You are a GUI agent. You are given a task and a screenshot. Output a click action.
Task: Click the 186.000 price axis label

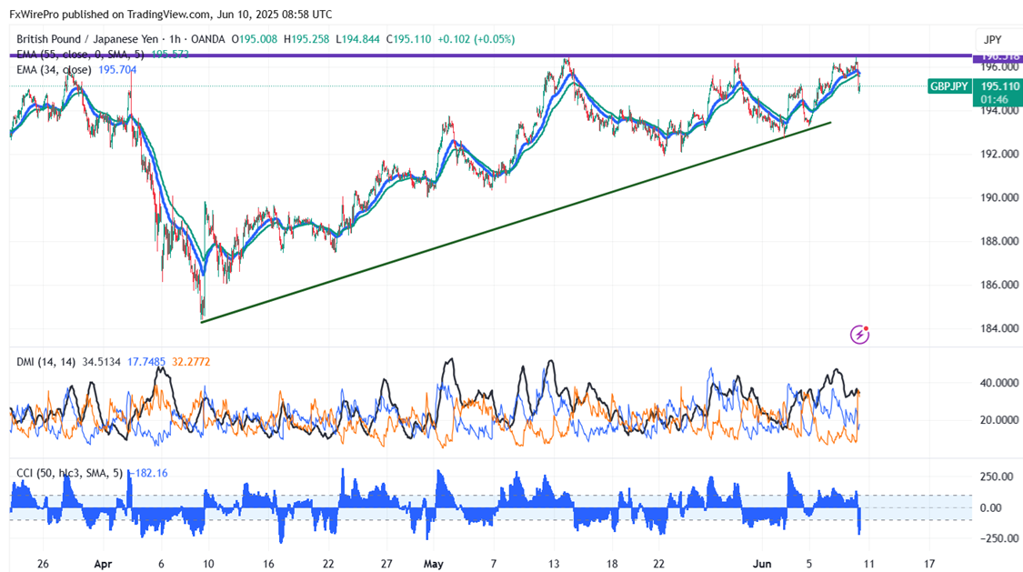coord(999,285)
